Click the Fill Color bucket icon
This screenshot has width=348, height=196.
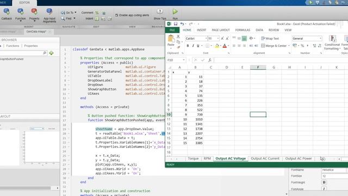pyautogui.click(x=217, y=46)
